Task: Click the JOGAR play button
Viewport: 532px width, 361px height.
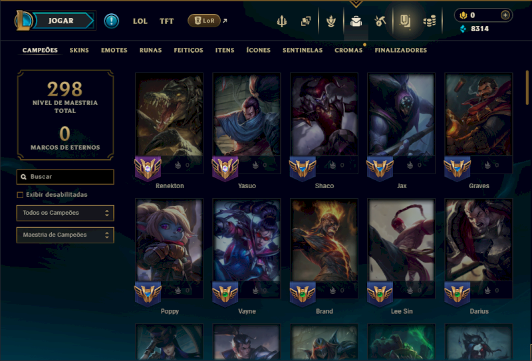Action: pyautogui.click(x=61, y=21)
